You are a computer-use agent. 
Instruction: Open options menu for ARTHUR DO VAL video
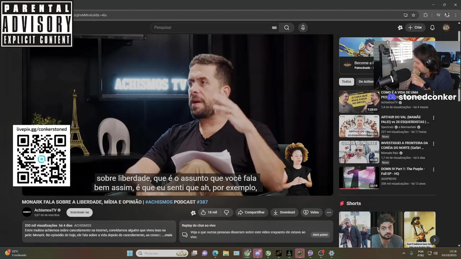tap(434, 118)
